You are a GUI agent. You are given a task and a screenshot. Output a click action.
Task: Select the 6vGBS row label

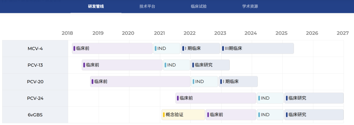(35, 115)
